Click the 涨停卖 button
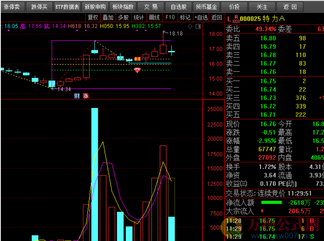Viewport: 324px width, 241px height. 12,7
